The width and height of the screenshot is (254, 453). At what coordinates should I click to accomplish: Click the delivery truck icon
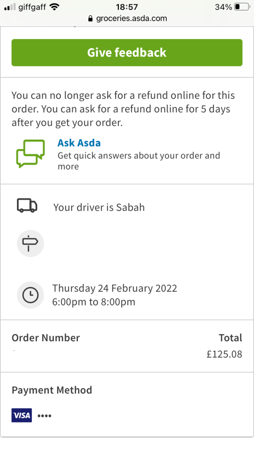pos(27,206)
